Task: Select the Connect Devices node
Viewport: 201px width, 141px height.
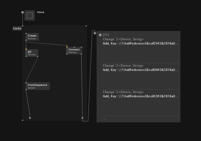Action: tap(74, 51)
